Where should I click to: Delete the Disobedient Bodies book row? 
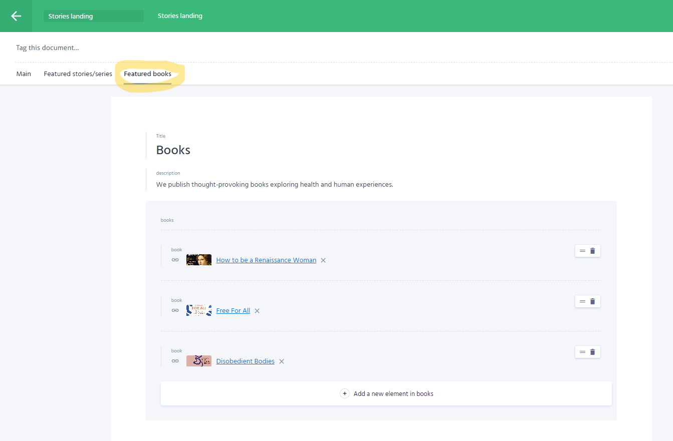(x=592, y=352)
